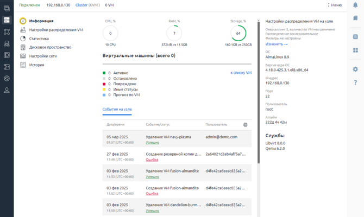Open the users section person icon
The image size is (364, 217).
click(7, 90)
